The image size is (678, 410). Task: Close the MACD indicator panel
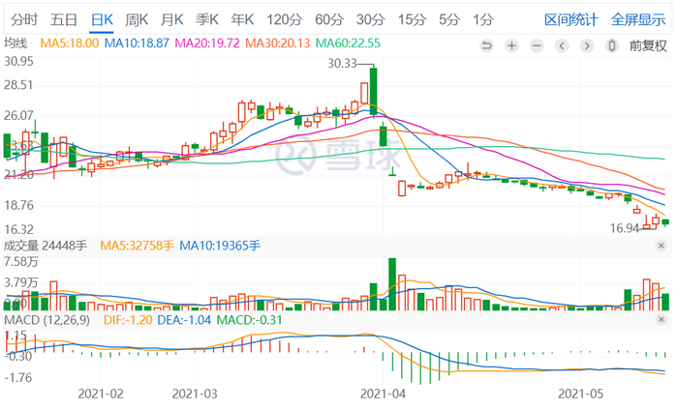click(x=662, y=320)
